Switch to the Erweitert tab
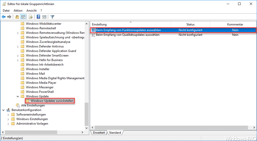 (x=99, y=133)
